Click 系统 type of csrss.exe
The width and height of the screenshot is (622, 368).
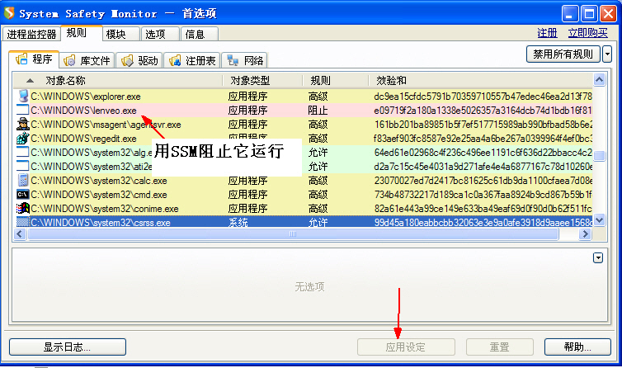click(238, 222)
